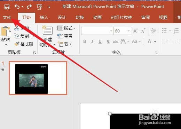Expand the font color dropdown arrow
Image resolution: width=181 pixels, height=129 pixels.
coord(155,42)
